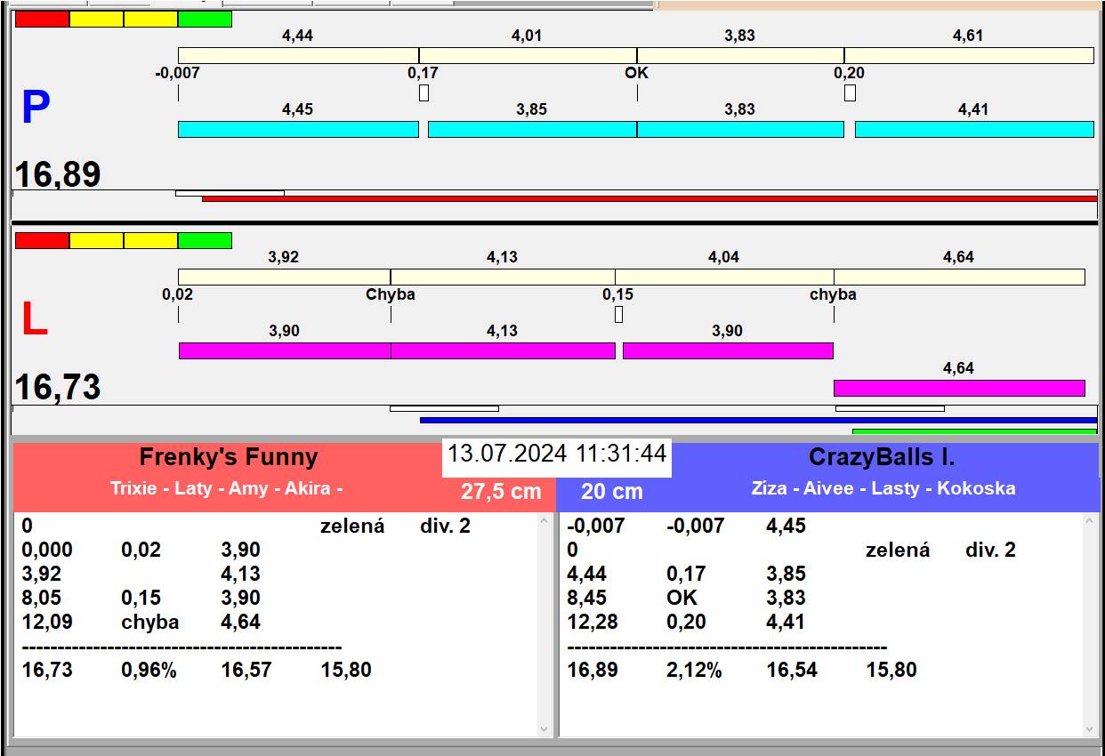Click the L lane total time 16,73
The height and width of the screenshot is (756, 1105).
click(58, 388)
